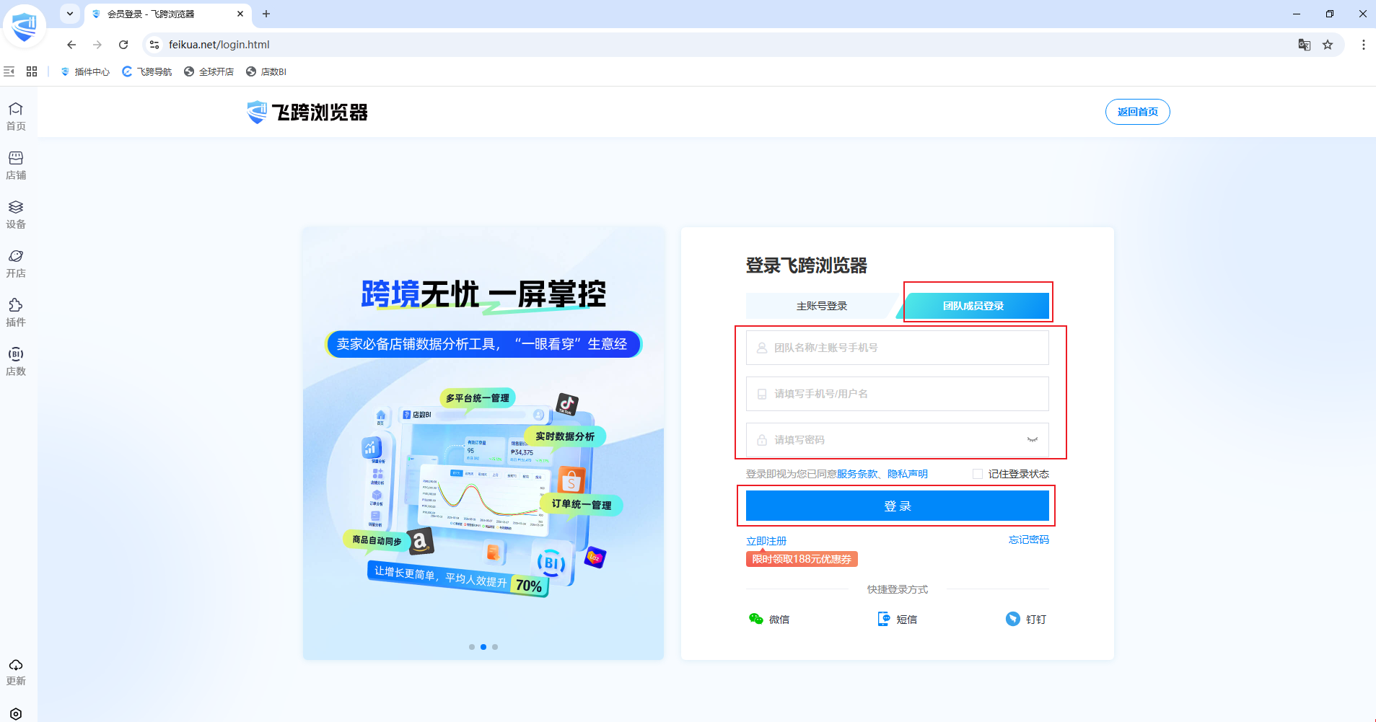Toggle the bookmarks sidebar list icon
1376x722 pixels.
[x=9, y=71]
